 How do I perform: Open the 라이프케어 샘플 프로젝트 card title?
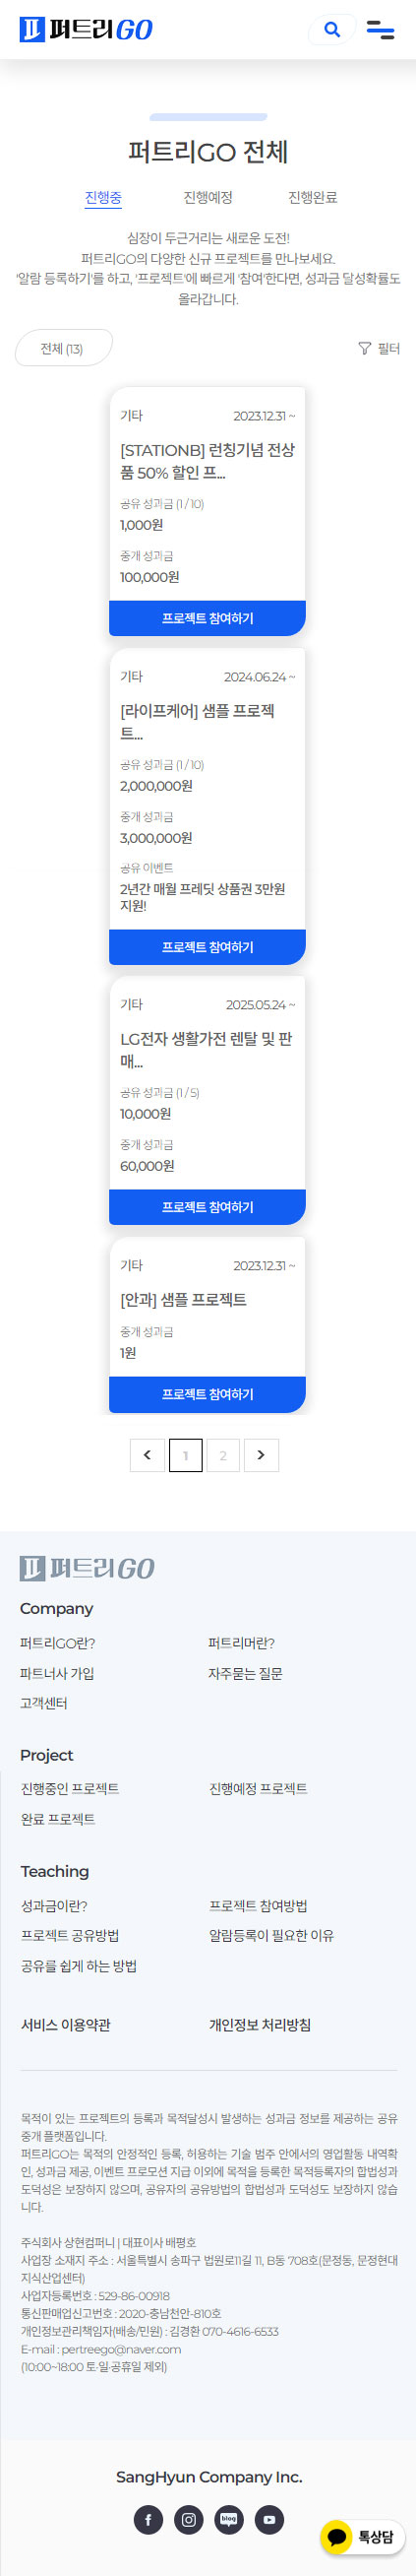pos(198,721)
